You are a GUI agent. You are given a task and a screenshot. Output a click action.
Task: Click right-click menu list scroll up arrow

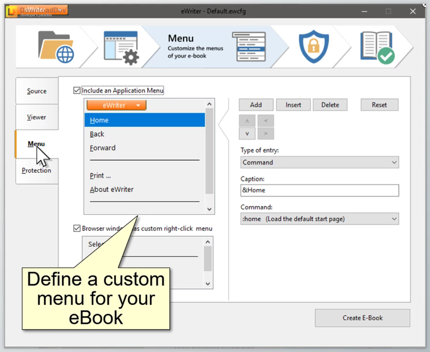tap(208, 242)
